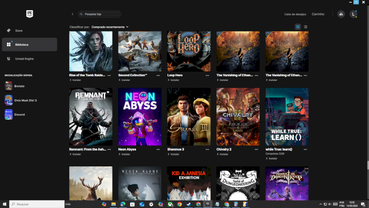
Task: Select Unreal Engine in the sidebar
Action: (x=24, y=59)
